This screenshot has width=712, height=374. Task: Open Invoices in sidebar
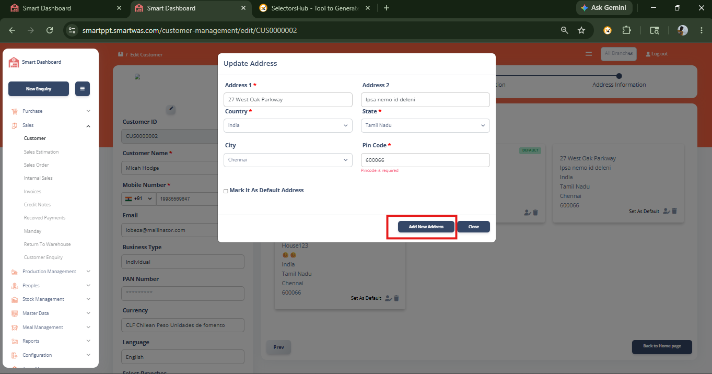click(x=32, y=192)
